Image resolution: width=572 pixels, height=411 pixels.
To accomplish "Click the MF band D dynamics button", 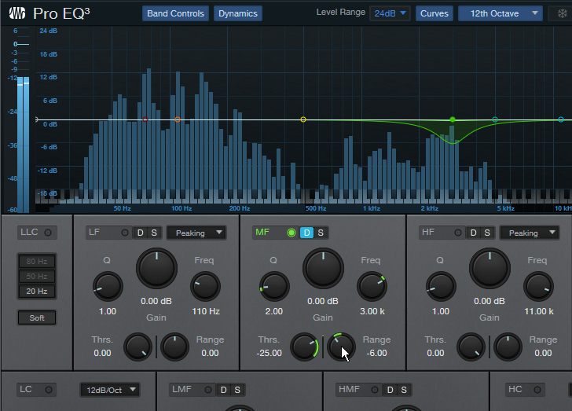I will tap(307, 233).
